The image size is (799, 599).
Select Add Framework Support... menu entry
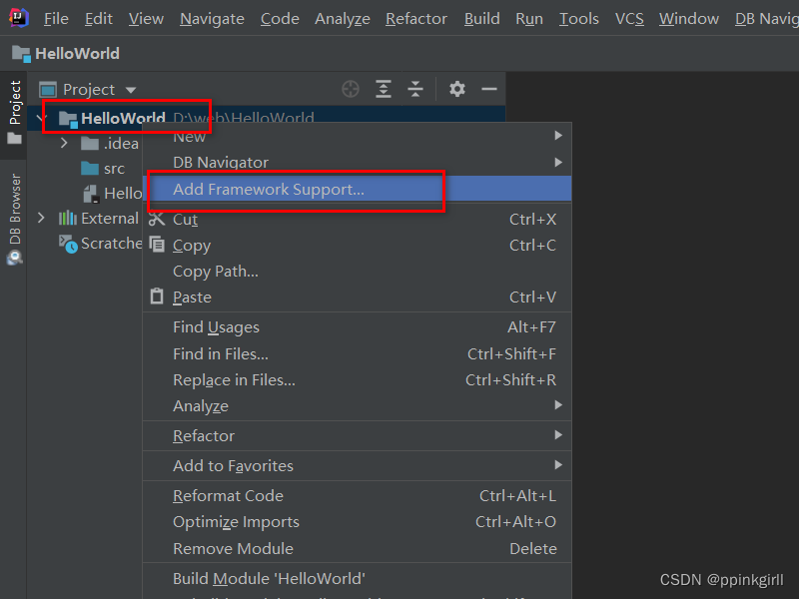coord(357,189)
